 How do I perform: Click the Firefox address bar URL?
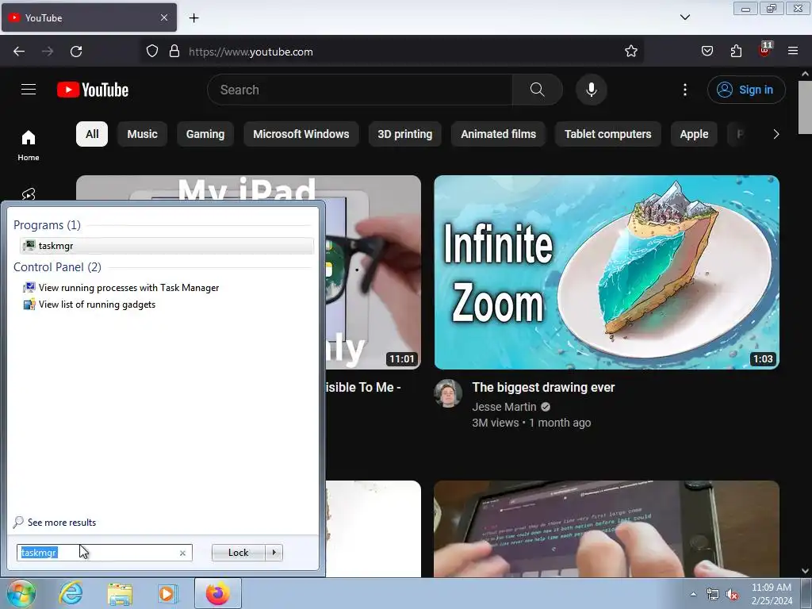pyautogui.click(x=251, y=52)
